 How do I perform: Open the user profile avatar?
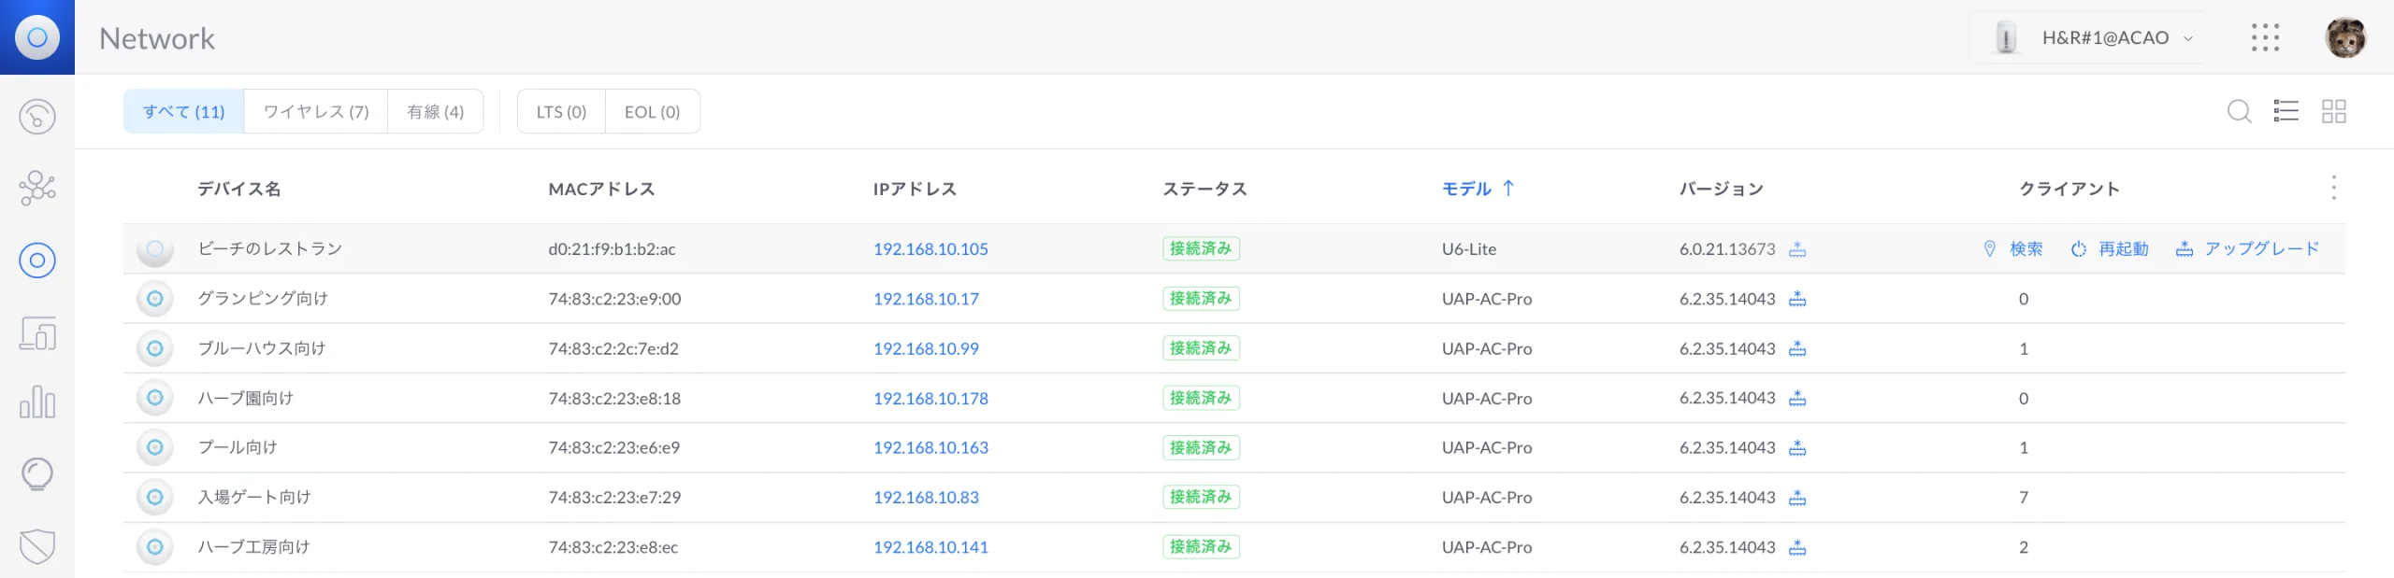point(2345,38)
